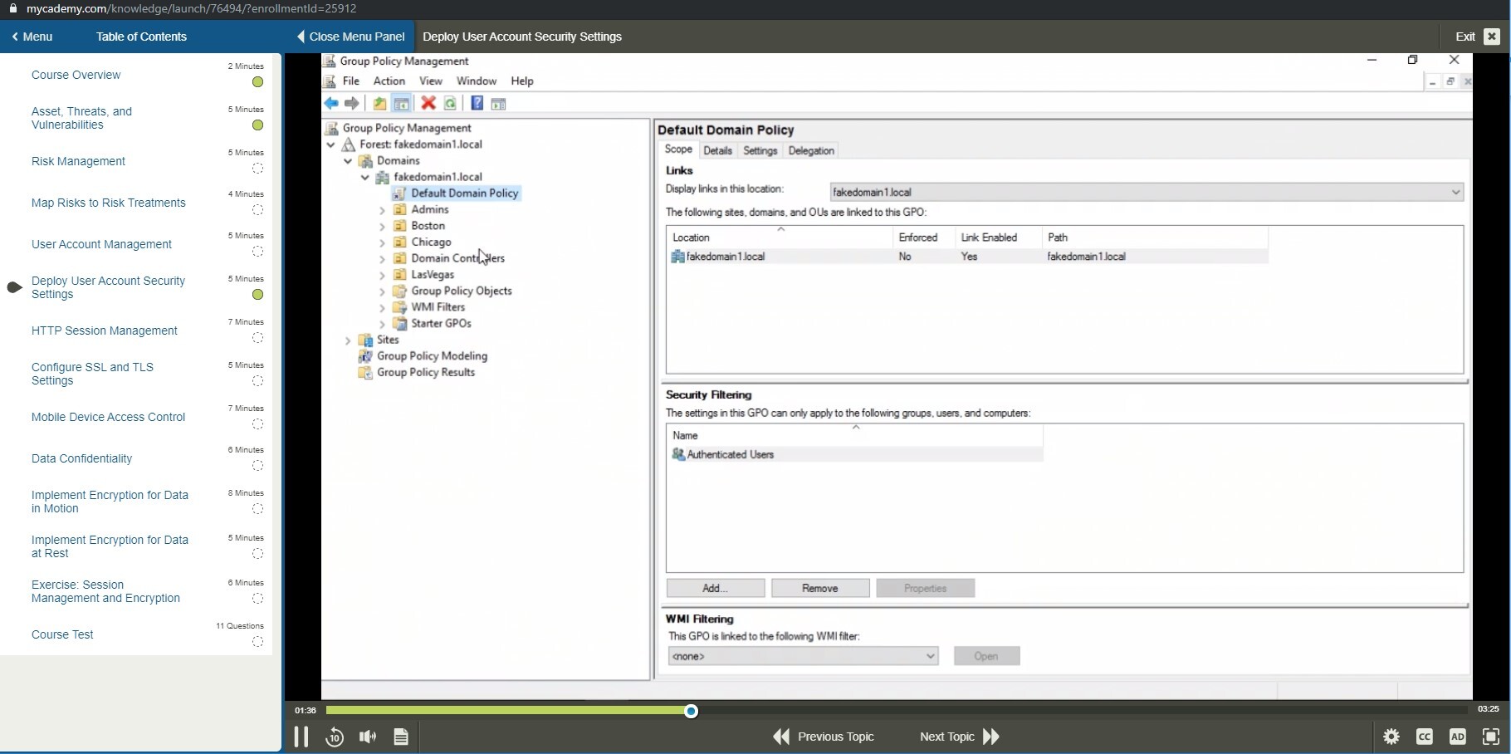The image size is (1511, 754).
Task: Switch to the Delegation tab
Action: 811,150
